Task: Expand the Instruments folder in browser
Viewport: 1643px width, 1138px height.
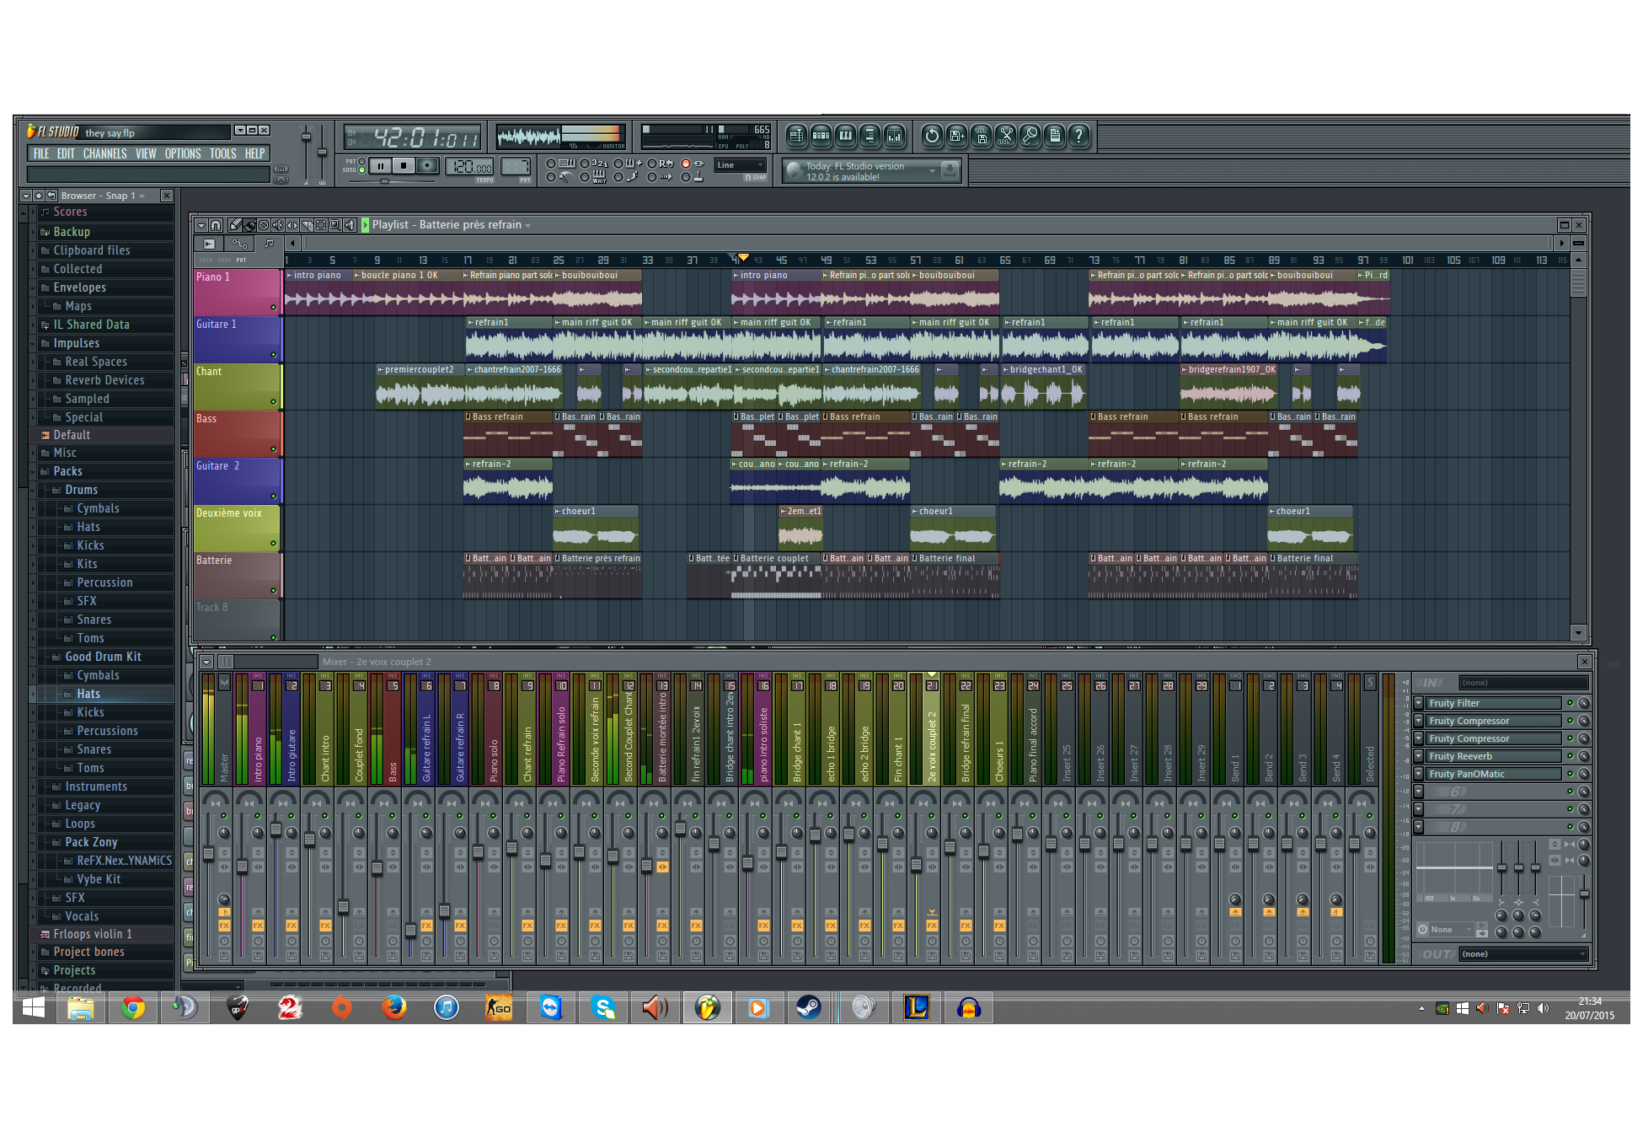Action: pos(95,786)
